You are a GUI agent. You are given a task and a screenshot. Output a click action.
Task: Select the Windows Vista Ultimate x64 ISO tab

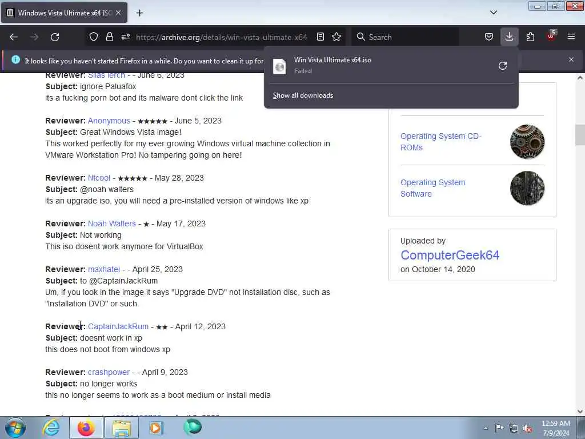64,13
